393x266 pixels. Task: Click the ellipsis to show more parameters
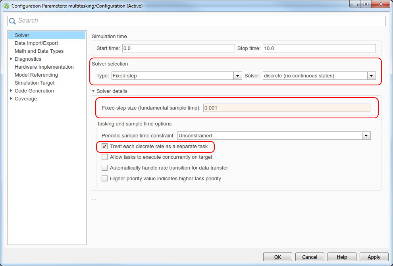[94, 199]
